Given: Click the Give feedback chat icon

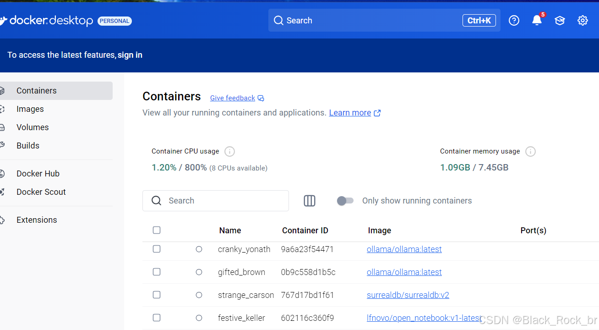Looking at the screenshot, I should 261,98.
